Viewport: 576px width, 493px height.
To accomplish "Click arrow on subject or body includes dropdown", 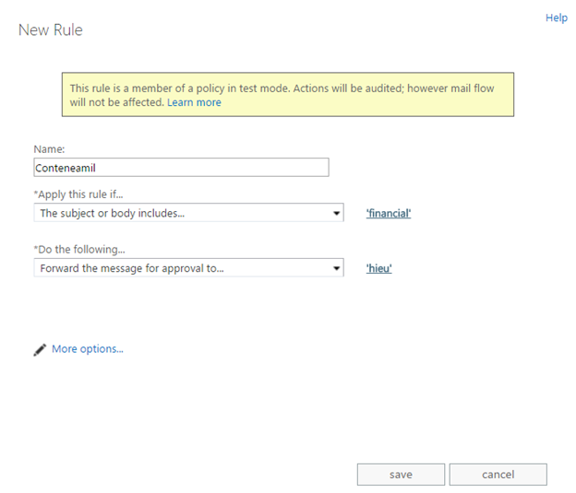I will coord(336,213).
